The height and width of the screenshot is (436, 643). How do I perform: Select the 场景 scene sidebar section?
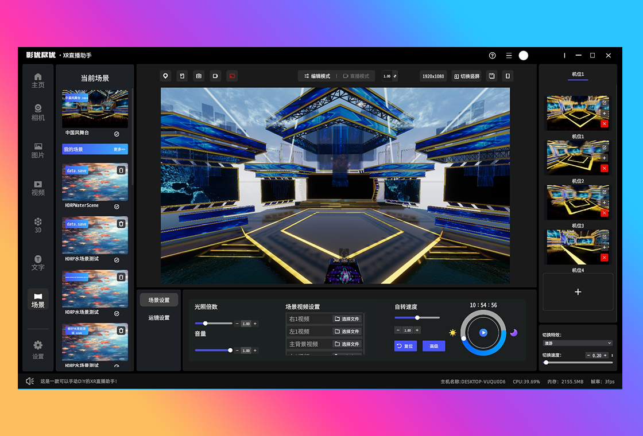coord(38,299)
